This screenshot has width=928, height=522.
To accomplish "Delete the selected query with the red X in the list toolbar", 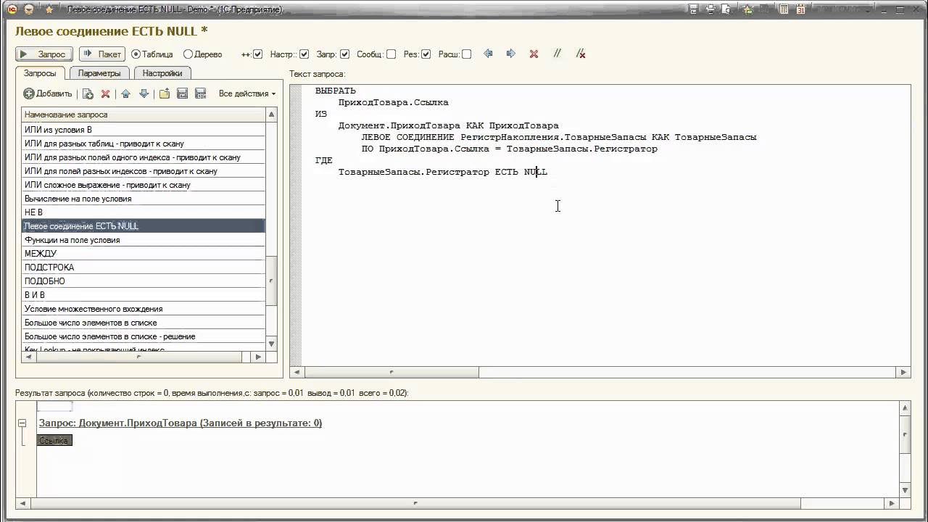I will [106, 94].
